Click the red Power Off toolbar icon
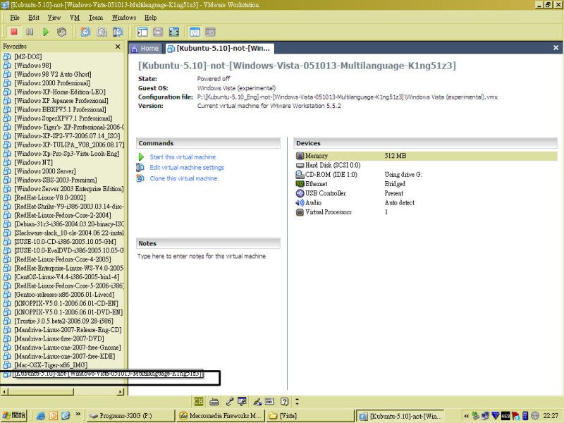 click(x=14, y=32)
